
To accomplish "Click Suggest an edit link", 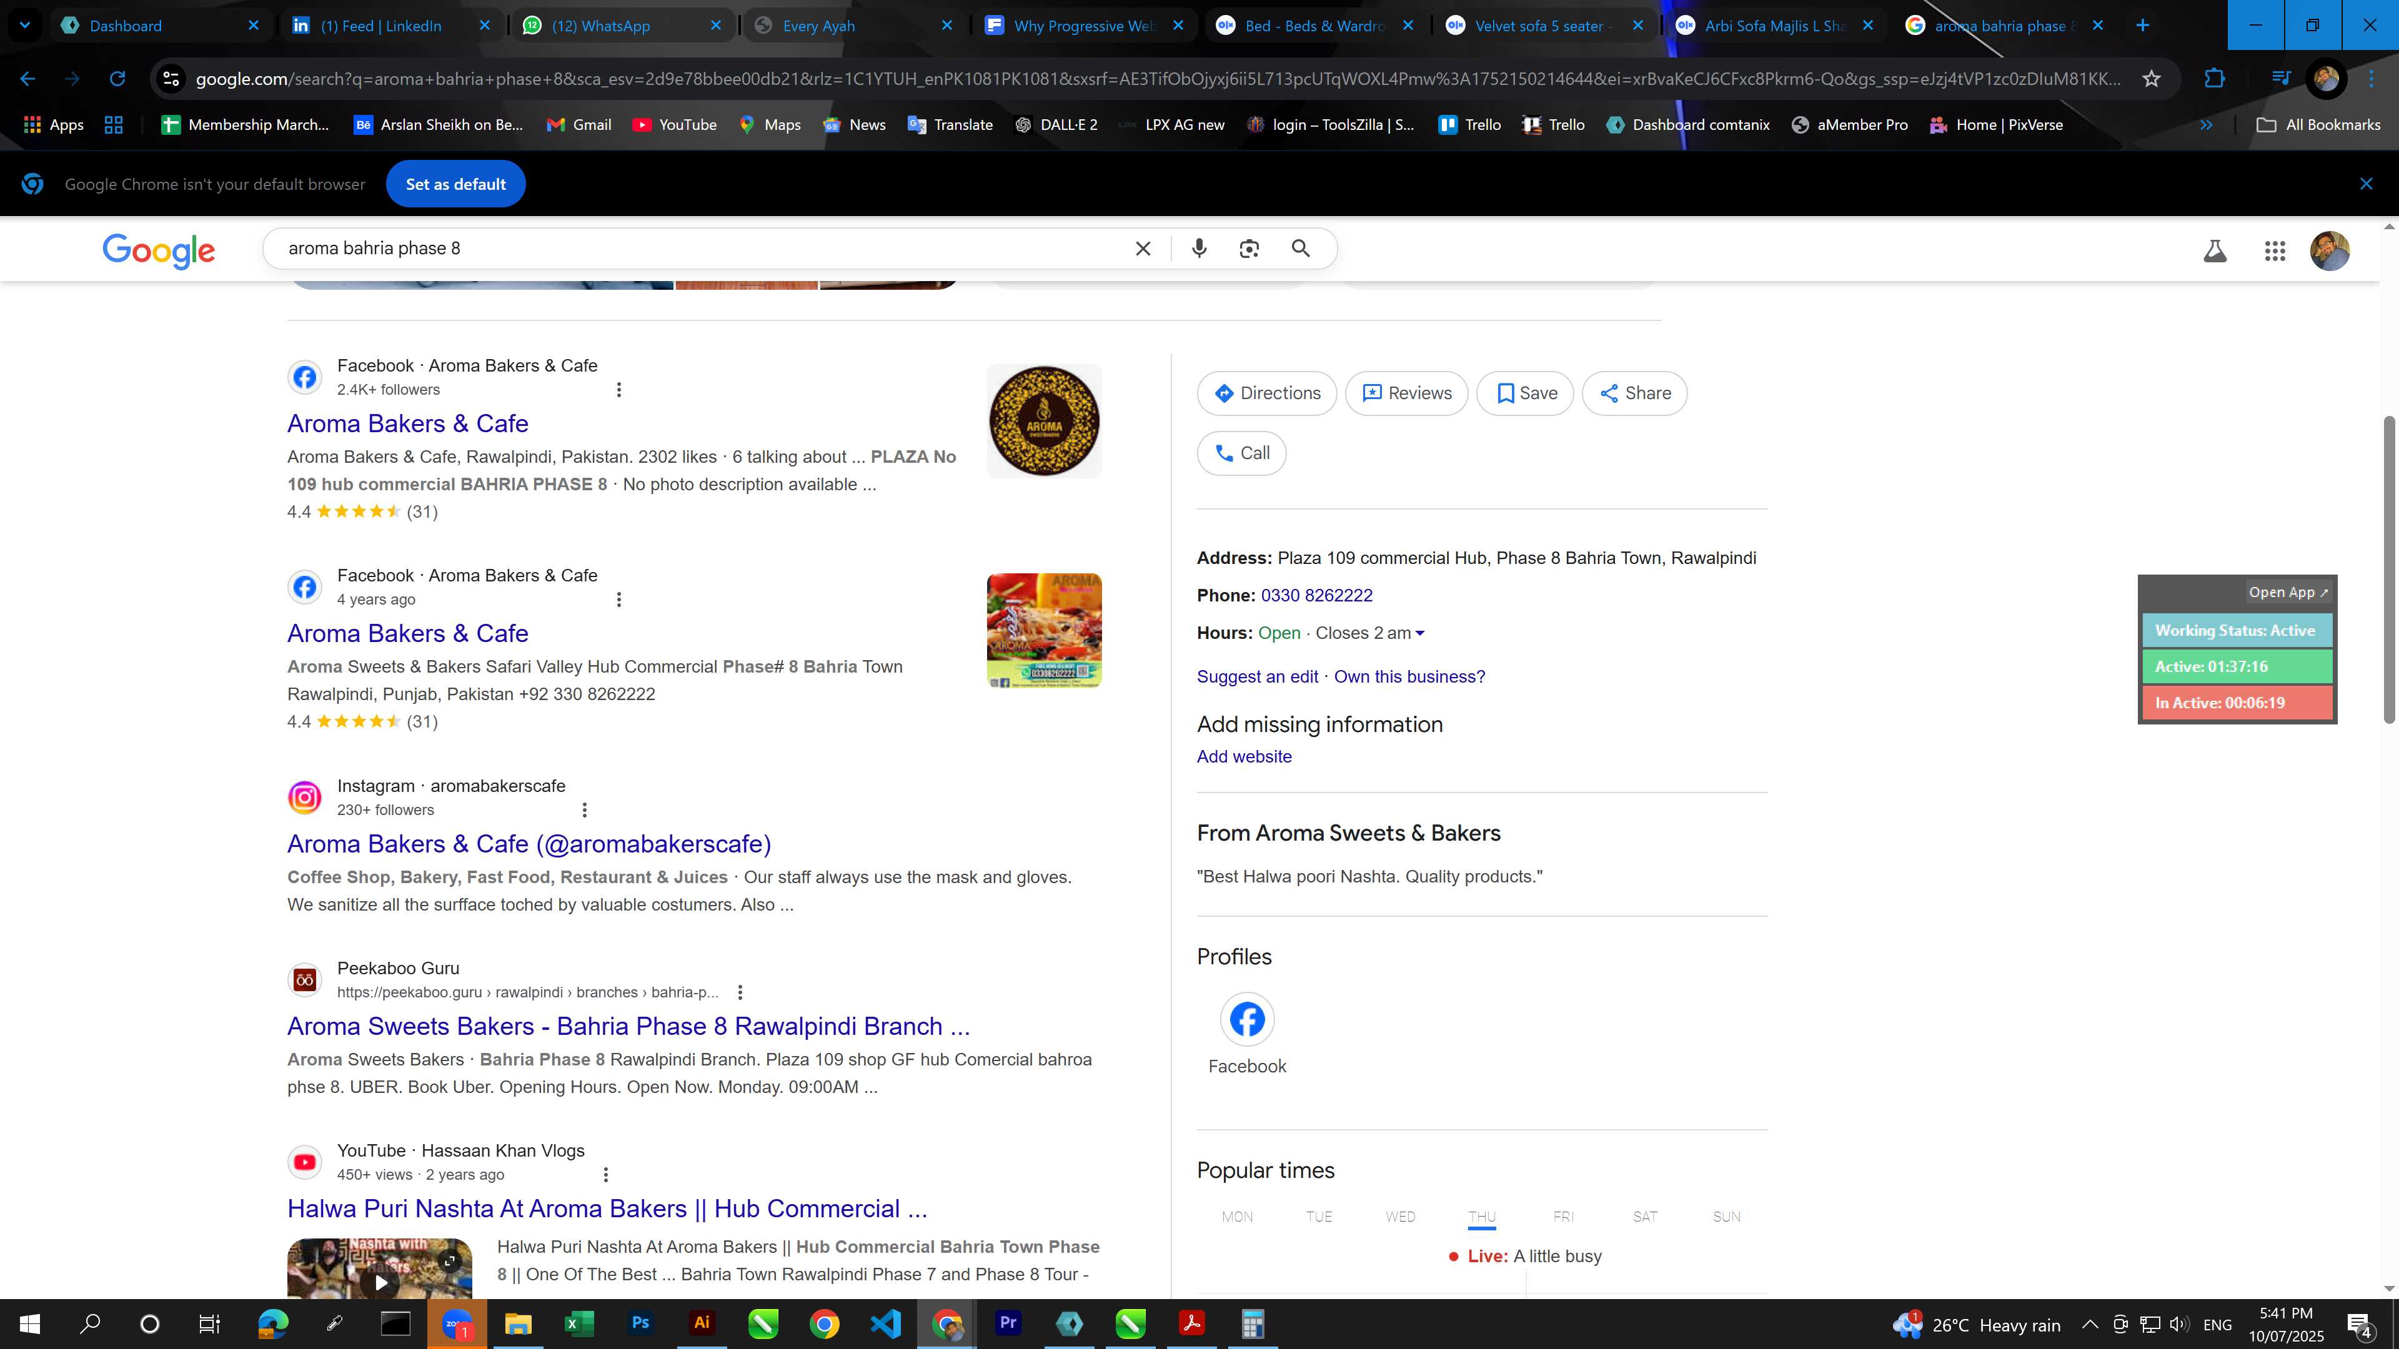I will pos(1257,677).
